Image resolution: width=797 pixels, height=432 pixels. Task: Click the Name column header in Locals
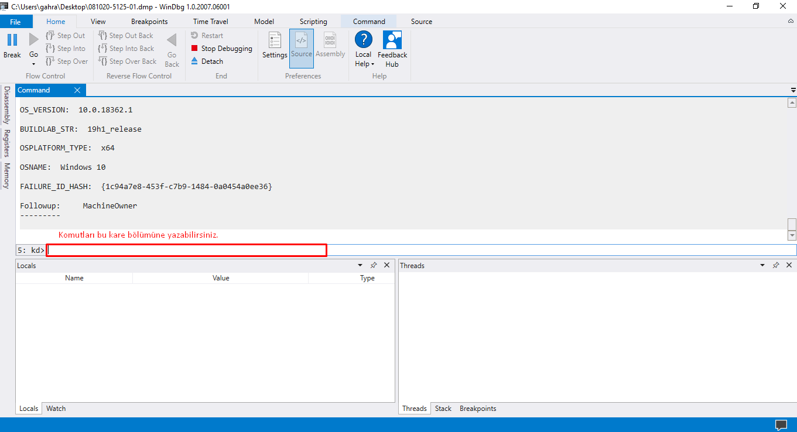pyautogui.click(x=74, y=278)
